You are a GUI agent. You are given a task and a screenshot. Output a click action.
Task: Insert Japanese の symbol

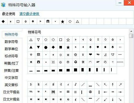coord(105,62)
